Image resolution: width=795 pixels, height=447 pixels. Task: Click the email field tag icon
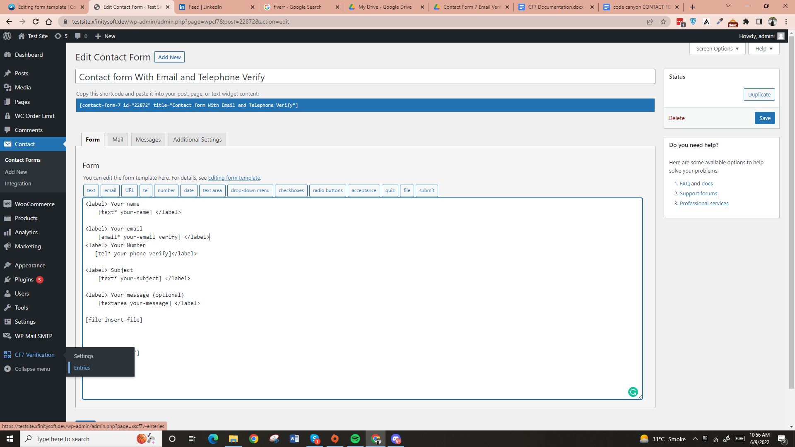(110, 190)
